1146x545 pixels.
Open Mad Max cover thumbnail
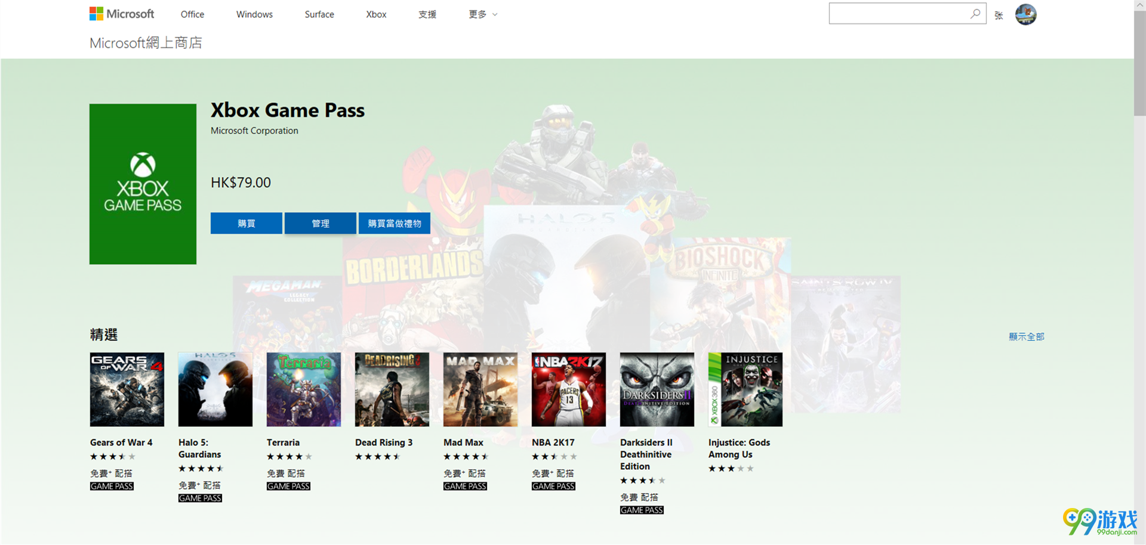coord(480,389)
